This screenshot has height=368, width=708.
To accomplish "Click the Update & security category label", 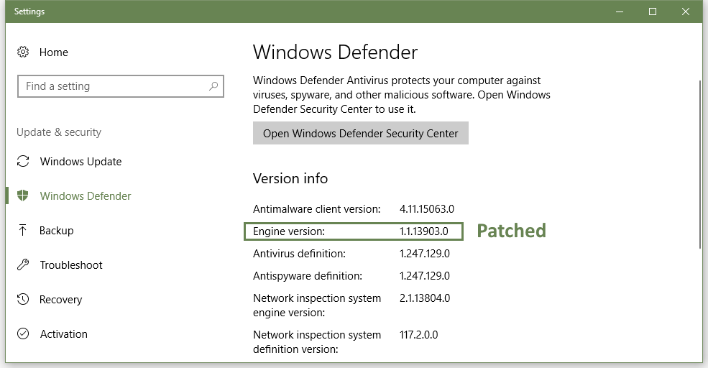I will [x=59, y=132].
